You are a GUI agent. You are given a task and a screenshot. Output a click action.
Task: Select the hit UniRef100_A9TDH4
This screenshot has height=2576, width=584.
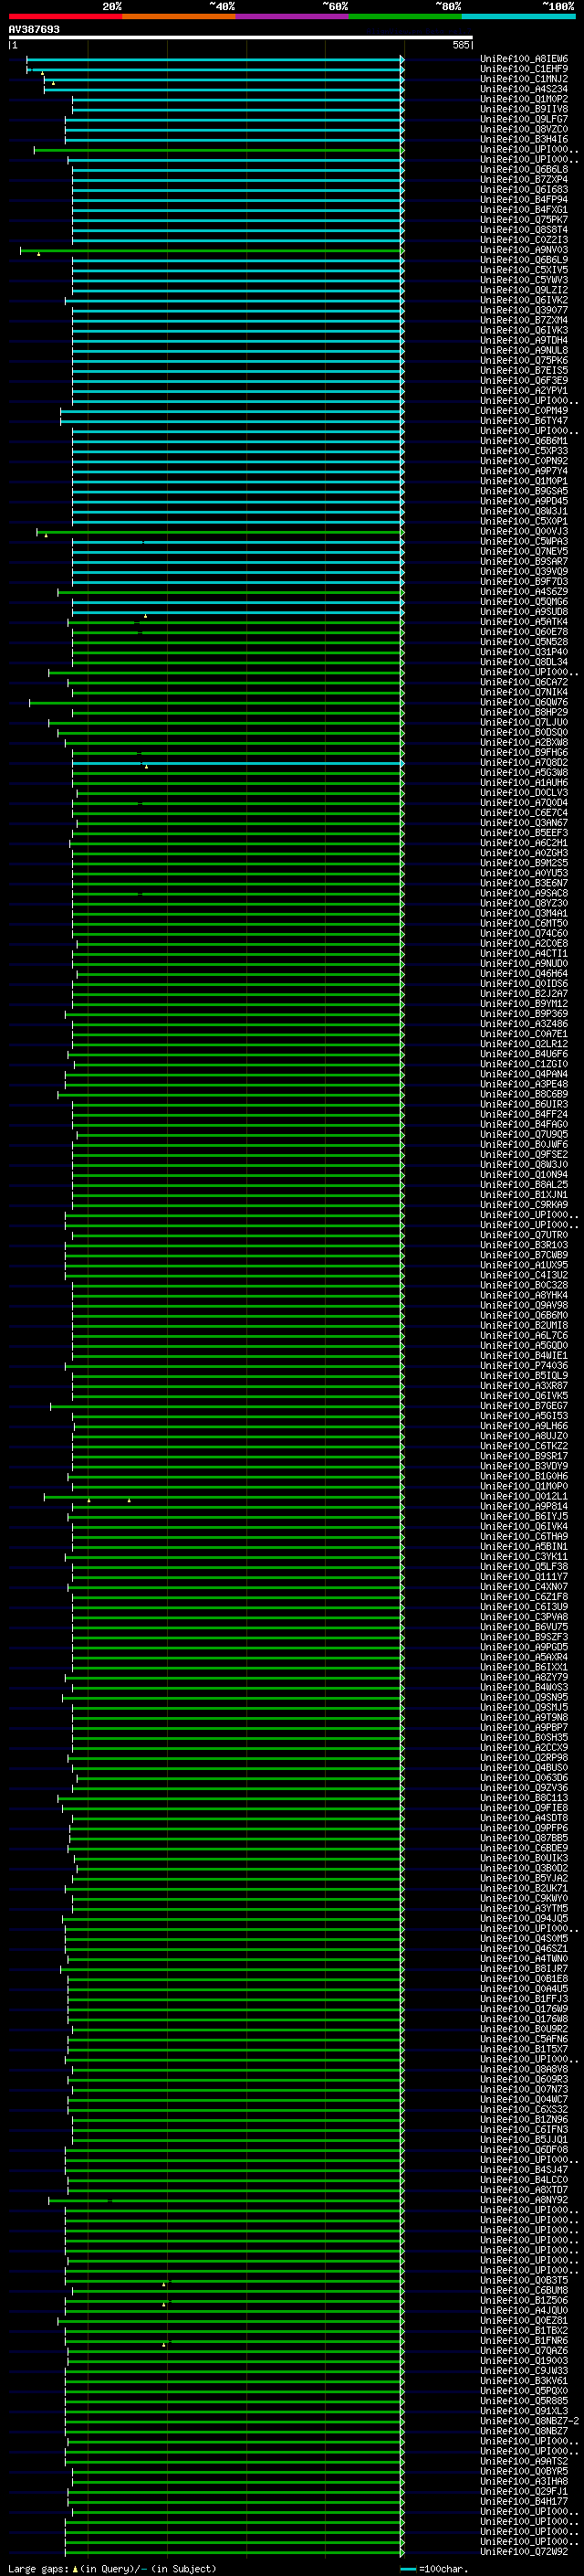tap(524, 340)
